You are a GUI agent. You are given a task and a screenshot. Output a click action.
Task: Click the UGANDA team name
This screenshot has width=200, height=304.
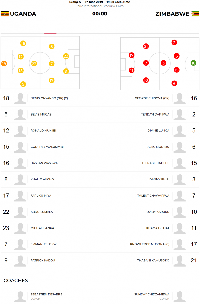[23, 14]
